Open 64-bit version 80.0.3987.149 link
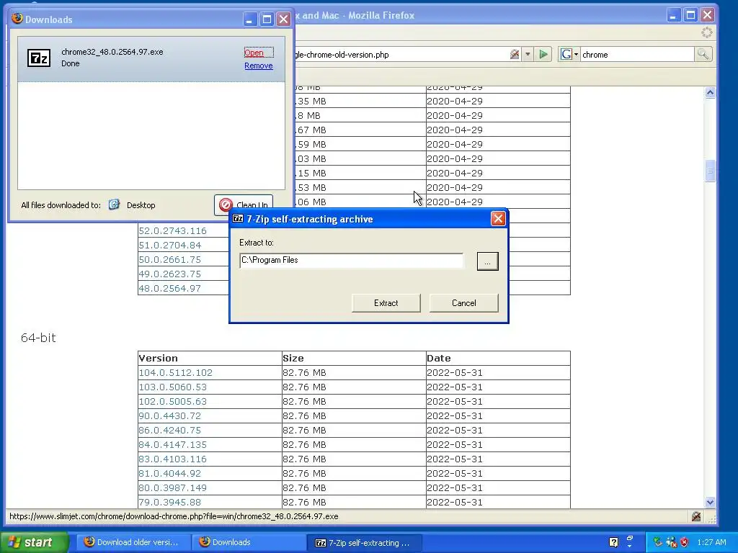 172,488
